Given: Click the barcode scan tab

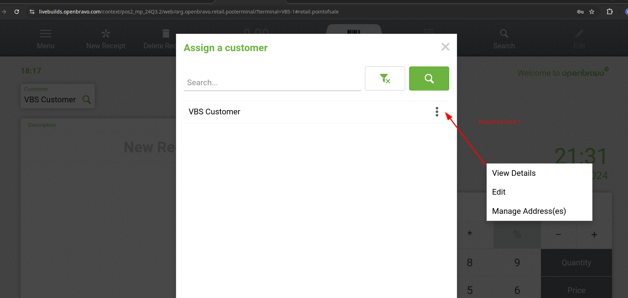Looking at the screenshot, I should pyautogui.click(x=354, y=30).
